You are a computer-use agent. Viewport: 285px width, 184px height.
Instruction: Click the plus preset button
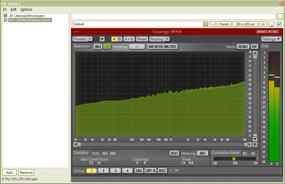pos(213,24)
